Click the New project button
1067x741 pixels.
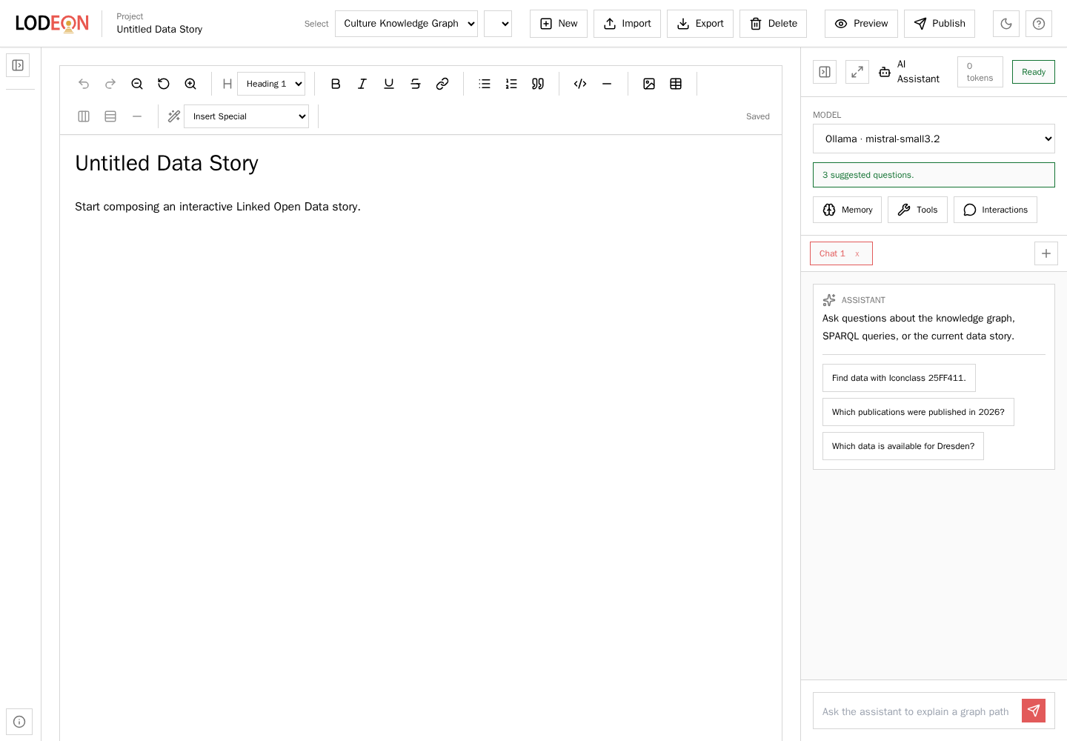coord(559,24)
